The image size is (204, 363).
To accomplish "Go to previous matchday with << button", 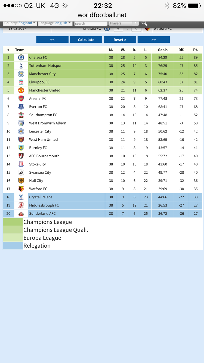I will click(x=52, y=40).
